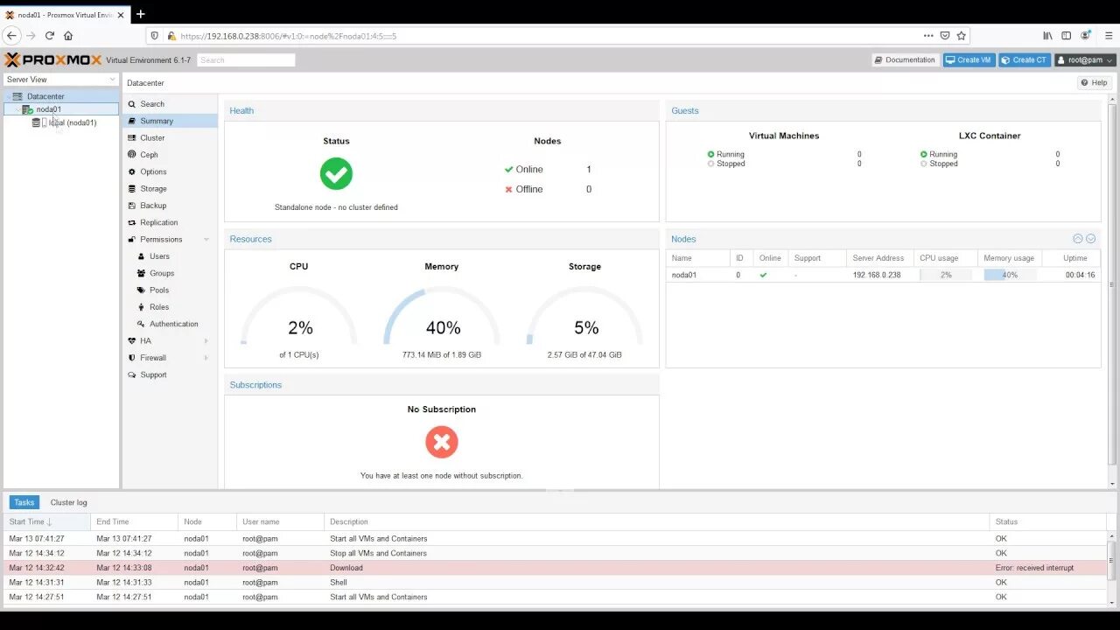Open the Server View dropdown
This screenshot has height=630, width=1120.
coord(60,80)
